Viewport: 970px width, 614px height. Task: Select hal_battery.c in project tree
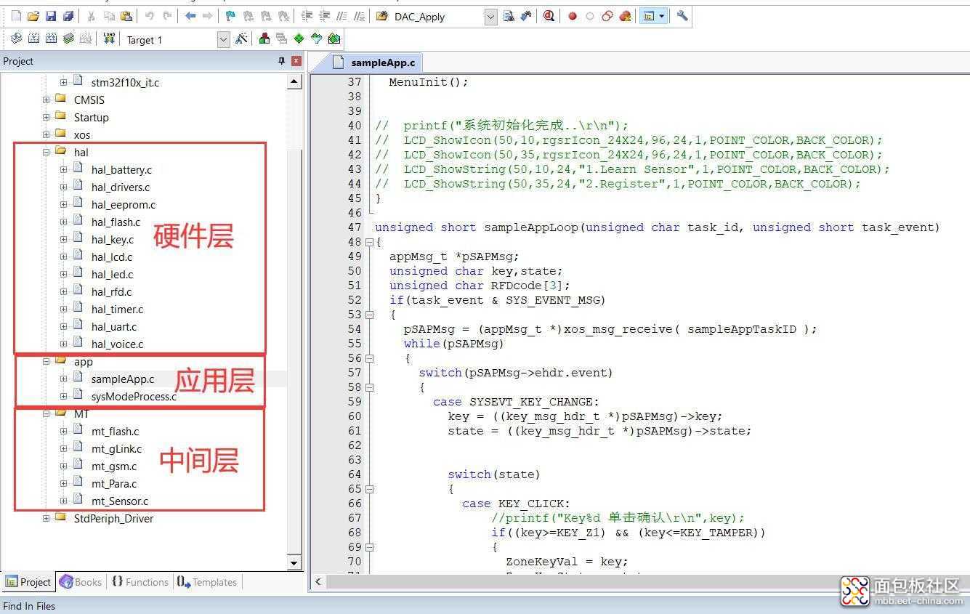pyautogui.click(x=121, y=169)
